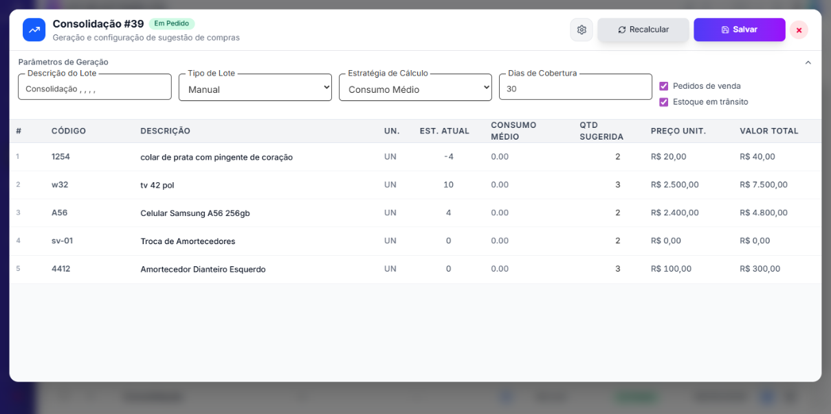
Task: Click the Dias de Cobertura field
Action: tap(575, 87)
